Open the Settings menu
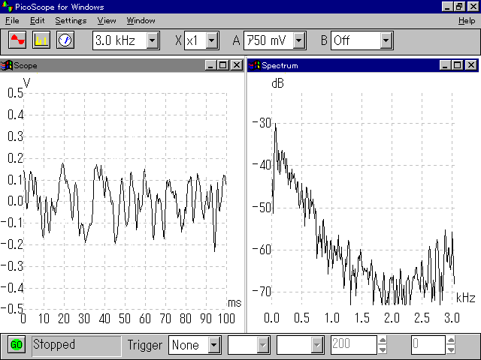 [x=71, y=20]
